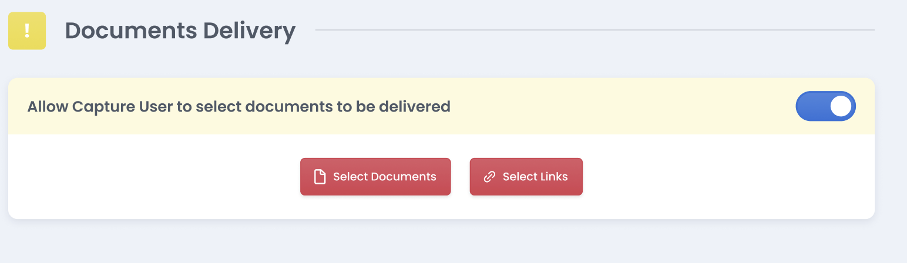
Task: Disable the Allow Capture User toggle
Action: 825,106
